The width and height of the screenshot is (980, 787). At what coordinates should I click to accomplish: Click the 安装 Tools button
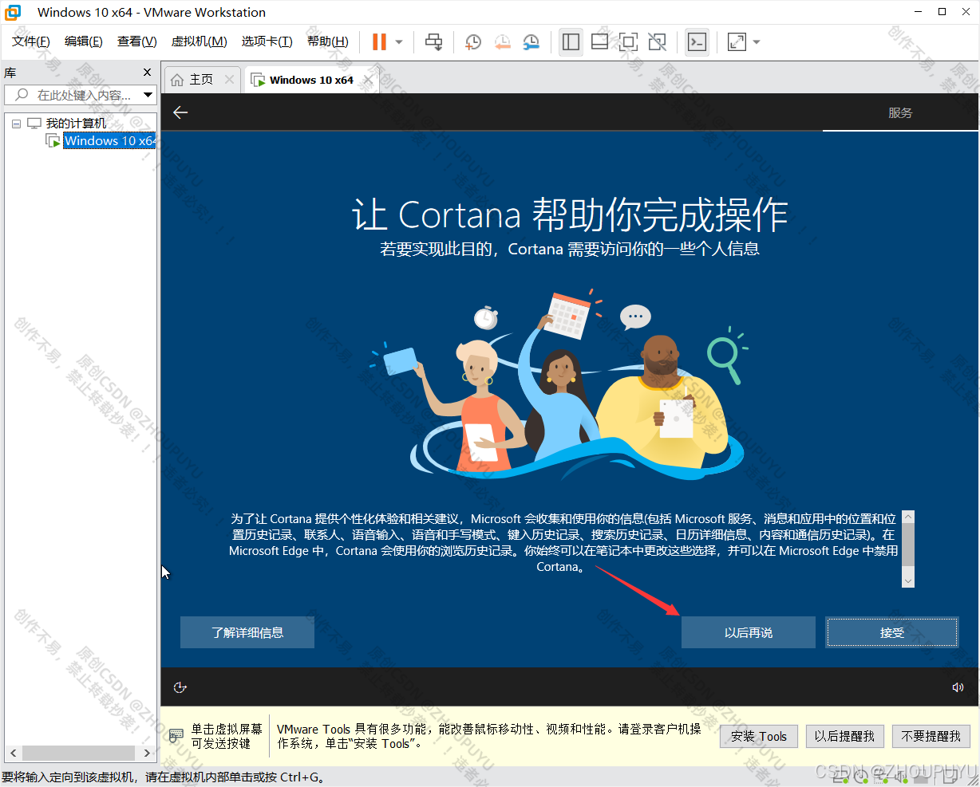(759, 736)
